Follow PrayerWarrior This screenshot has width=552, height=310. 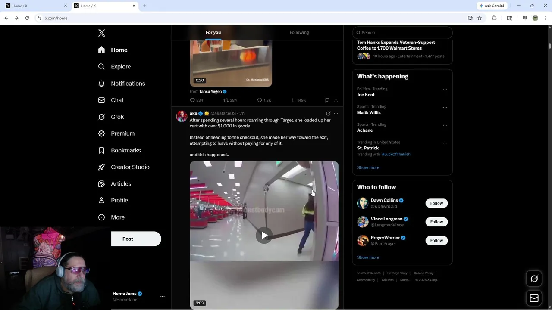tap(436, 241)
